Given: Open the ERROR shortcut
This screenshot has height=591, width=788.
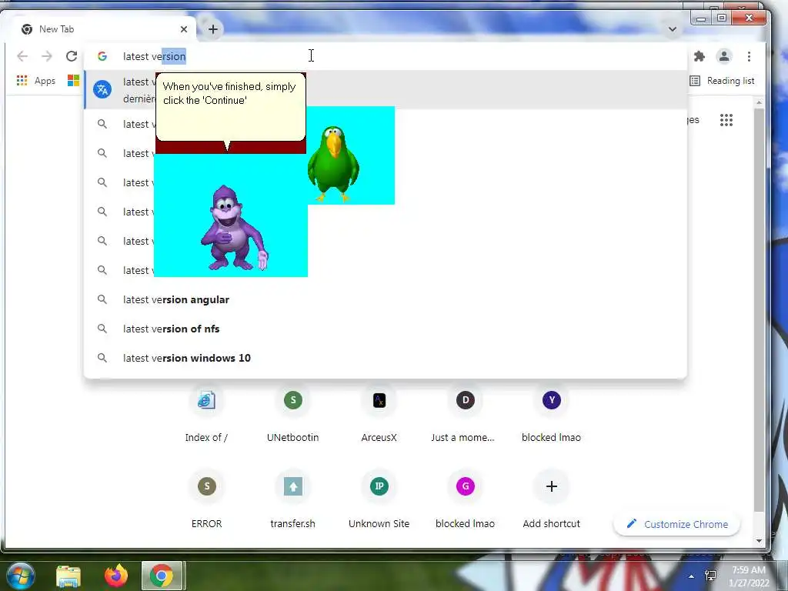Looking at the screenshot, I should point(206,500).
